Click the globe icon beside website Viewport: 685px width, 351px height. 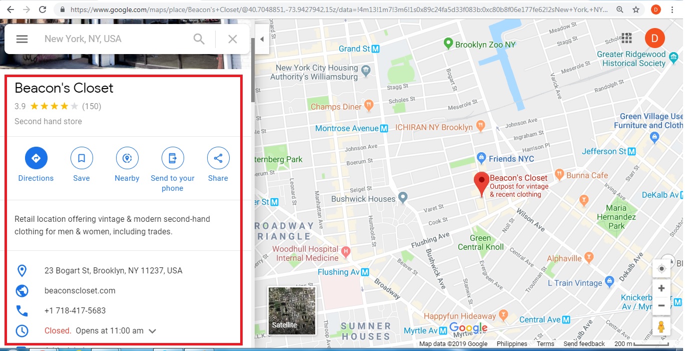point(22,291)
